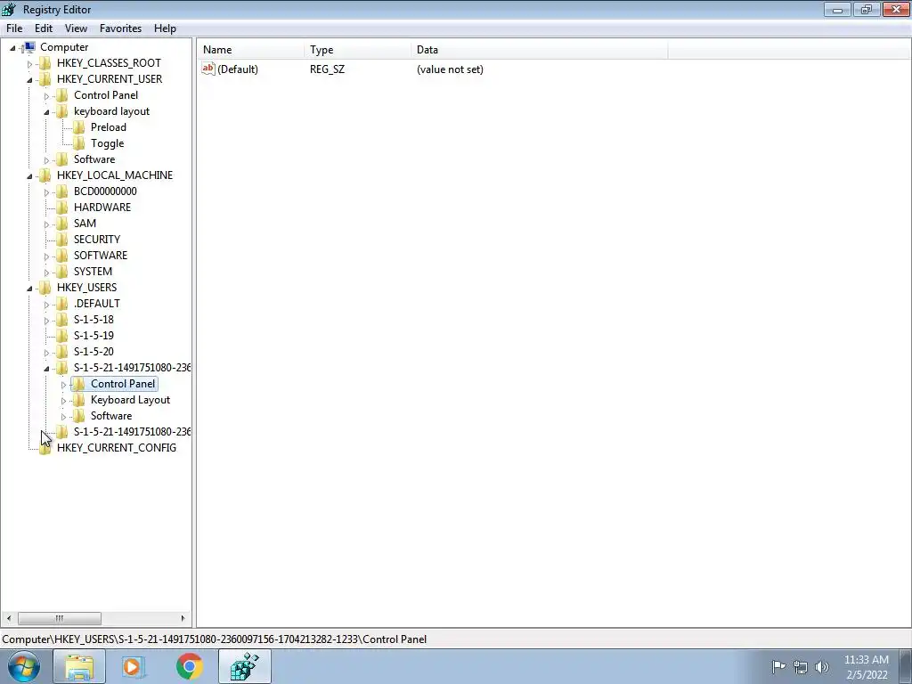
Task: Launch Google Chrome from taskbar
Action: pyautogui.click(x=189, y=666)
